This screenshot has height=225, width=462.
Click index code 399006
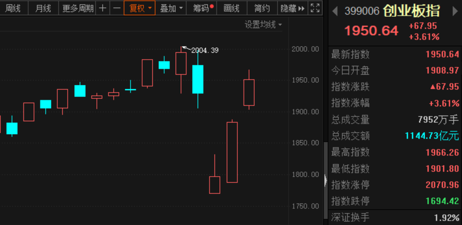coord(362,12)
